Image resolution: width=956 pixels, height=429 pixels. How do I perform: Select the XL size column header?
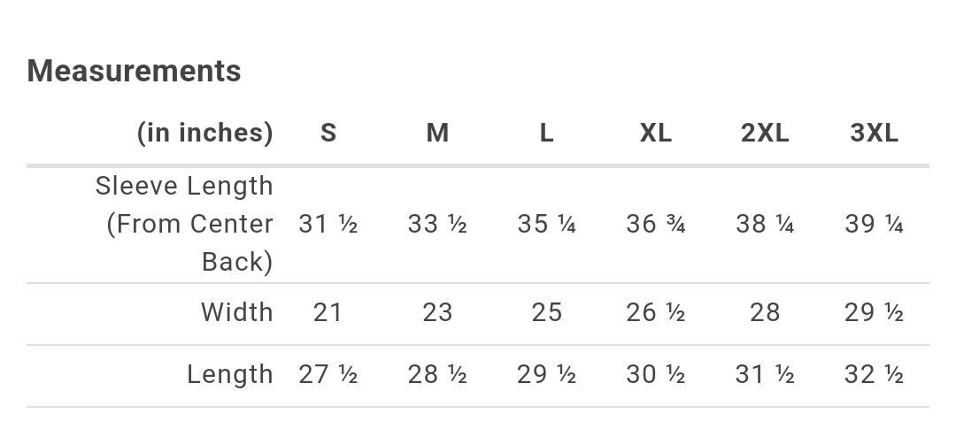tap(655, 132)
